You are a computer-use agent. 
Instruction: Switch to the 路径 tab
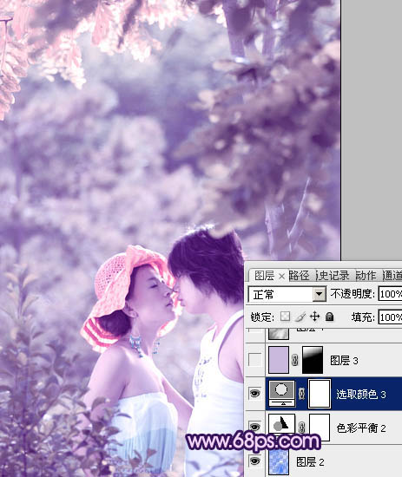pyautogui.click(x=299, y=276)
